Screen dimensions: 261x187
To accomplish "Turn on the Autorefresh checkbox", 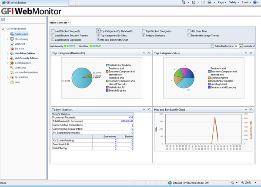I will tap(212, 46).
